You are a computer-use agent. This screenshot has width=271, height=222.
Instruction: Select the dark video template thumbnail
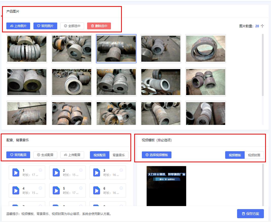(166, 186)
